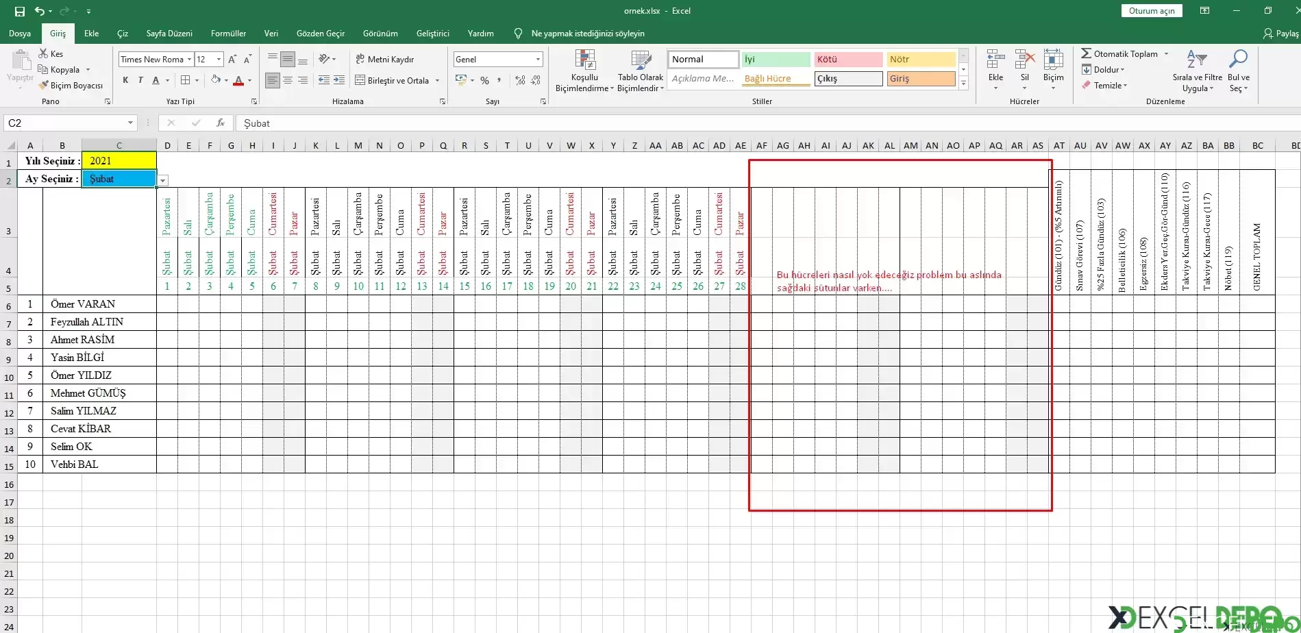This screenshot has width=1301, height=633.
Task: Click the increase decimal icon
Action: point(520,80)
